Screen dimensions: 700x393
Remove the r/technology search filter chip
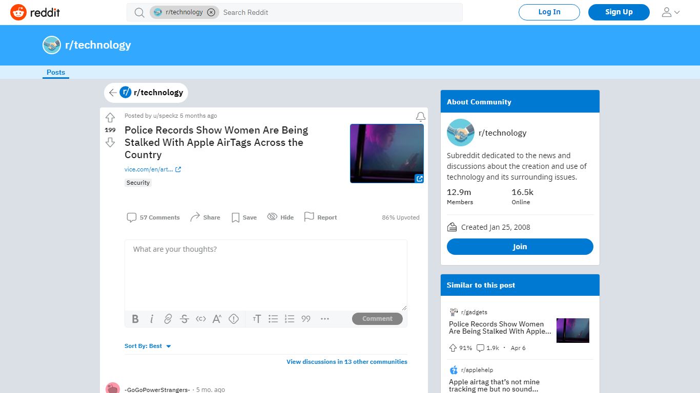coord(211,12)
